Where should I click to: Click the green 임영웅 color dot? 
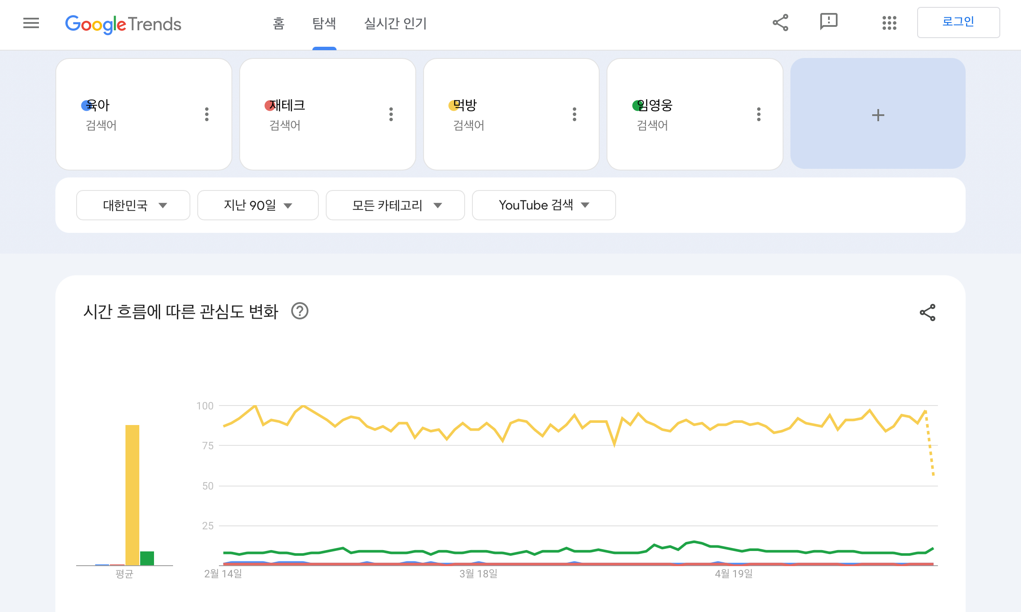637,105
